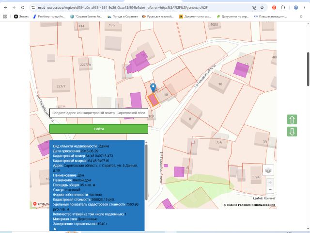Bookmark this page with the star icon
310x233 pixels.
pos(263,8)
